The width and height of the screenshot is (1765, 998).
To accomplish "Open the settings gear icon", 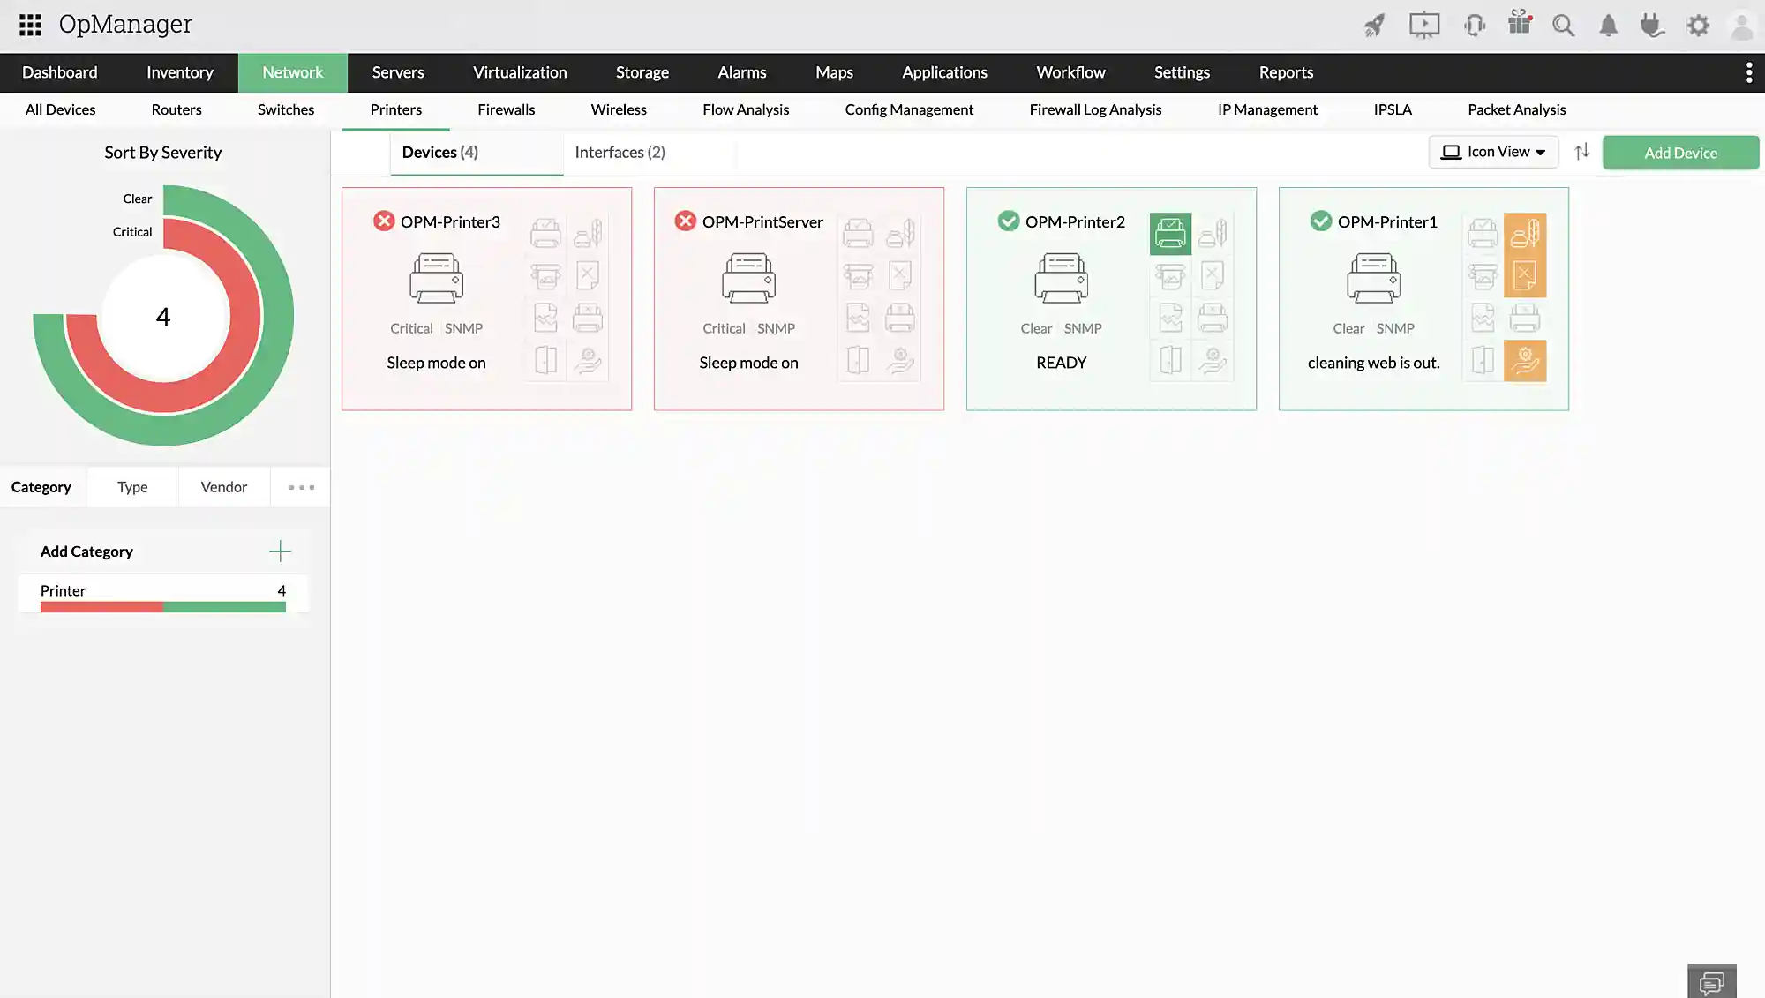I will tap(1698, 26).
